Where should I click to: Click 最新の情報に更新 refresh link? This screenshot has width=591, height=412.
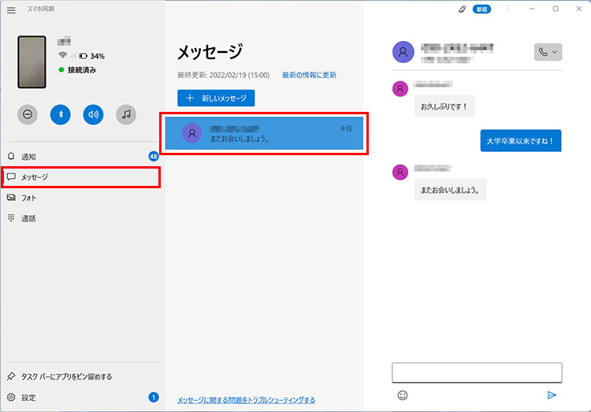coord(309,75)
